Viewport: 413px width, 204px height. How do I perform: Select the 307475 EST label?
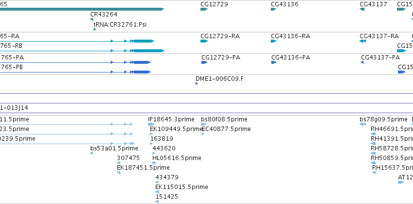tap(128, 158)
